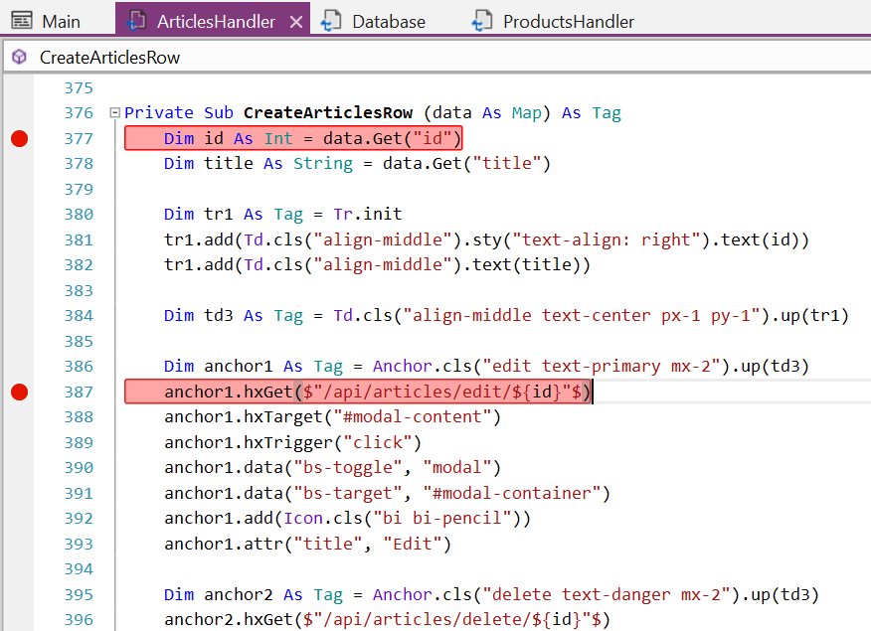Click text(title) on line 382
The image size is (871, 631).
point(526,264)
